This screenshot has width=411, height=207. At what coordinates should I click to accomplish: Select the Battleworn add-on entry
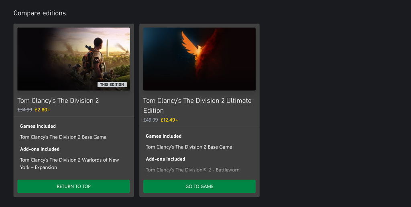point(192,170)
